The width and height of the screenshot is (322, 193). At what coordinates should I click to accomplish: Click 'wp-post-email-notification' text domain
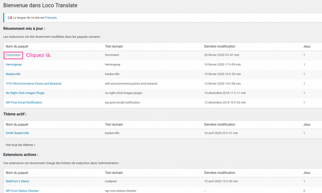point(122,102)
